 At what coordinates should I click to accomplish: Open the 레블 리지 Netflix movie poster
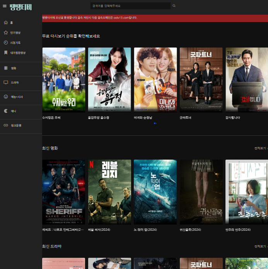pos(109,192)
